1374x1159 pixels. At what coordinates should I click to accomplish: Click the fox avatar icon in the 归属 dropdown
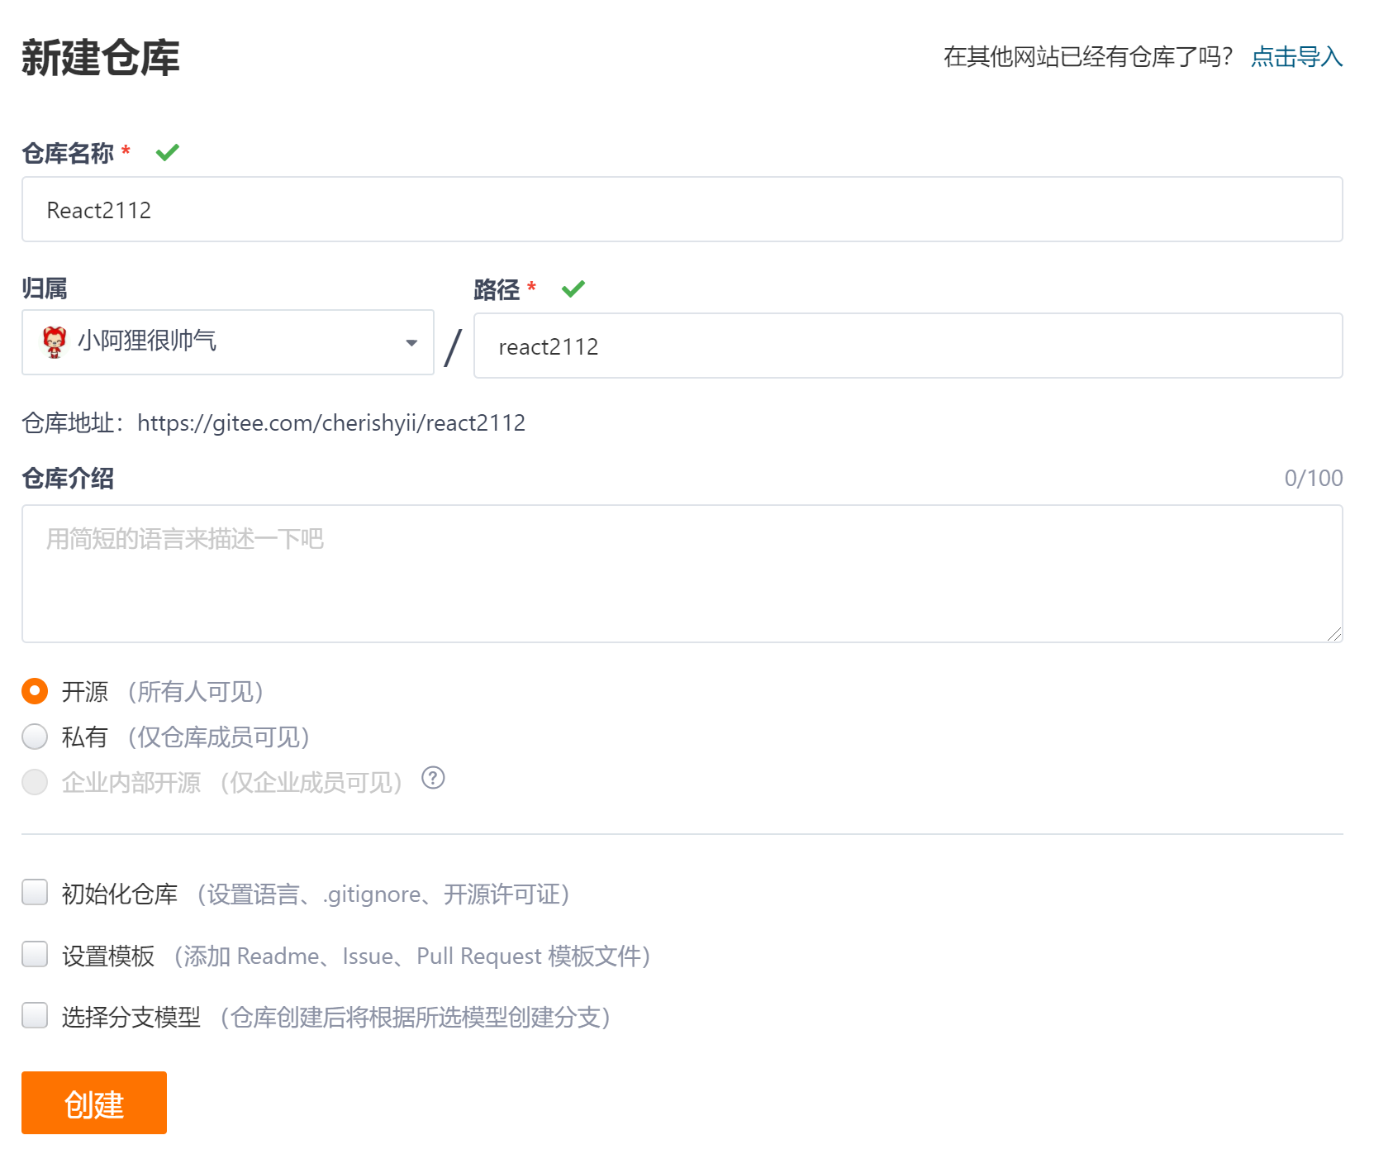(55, 341)
